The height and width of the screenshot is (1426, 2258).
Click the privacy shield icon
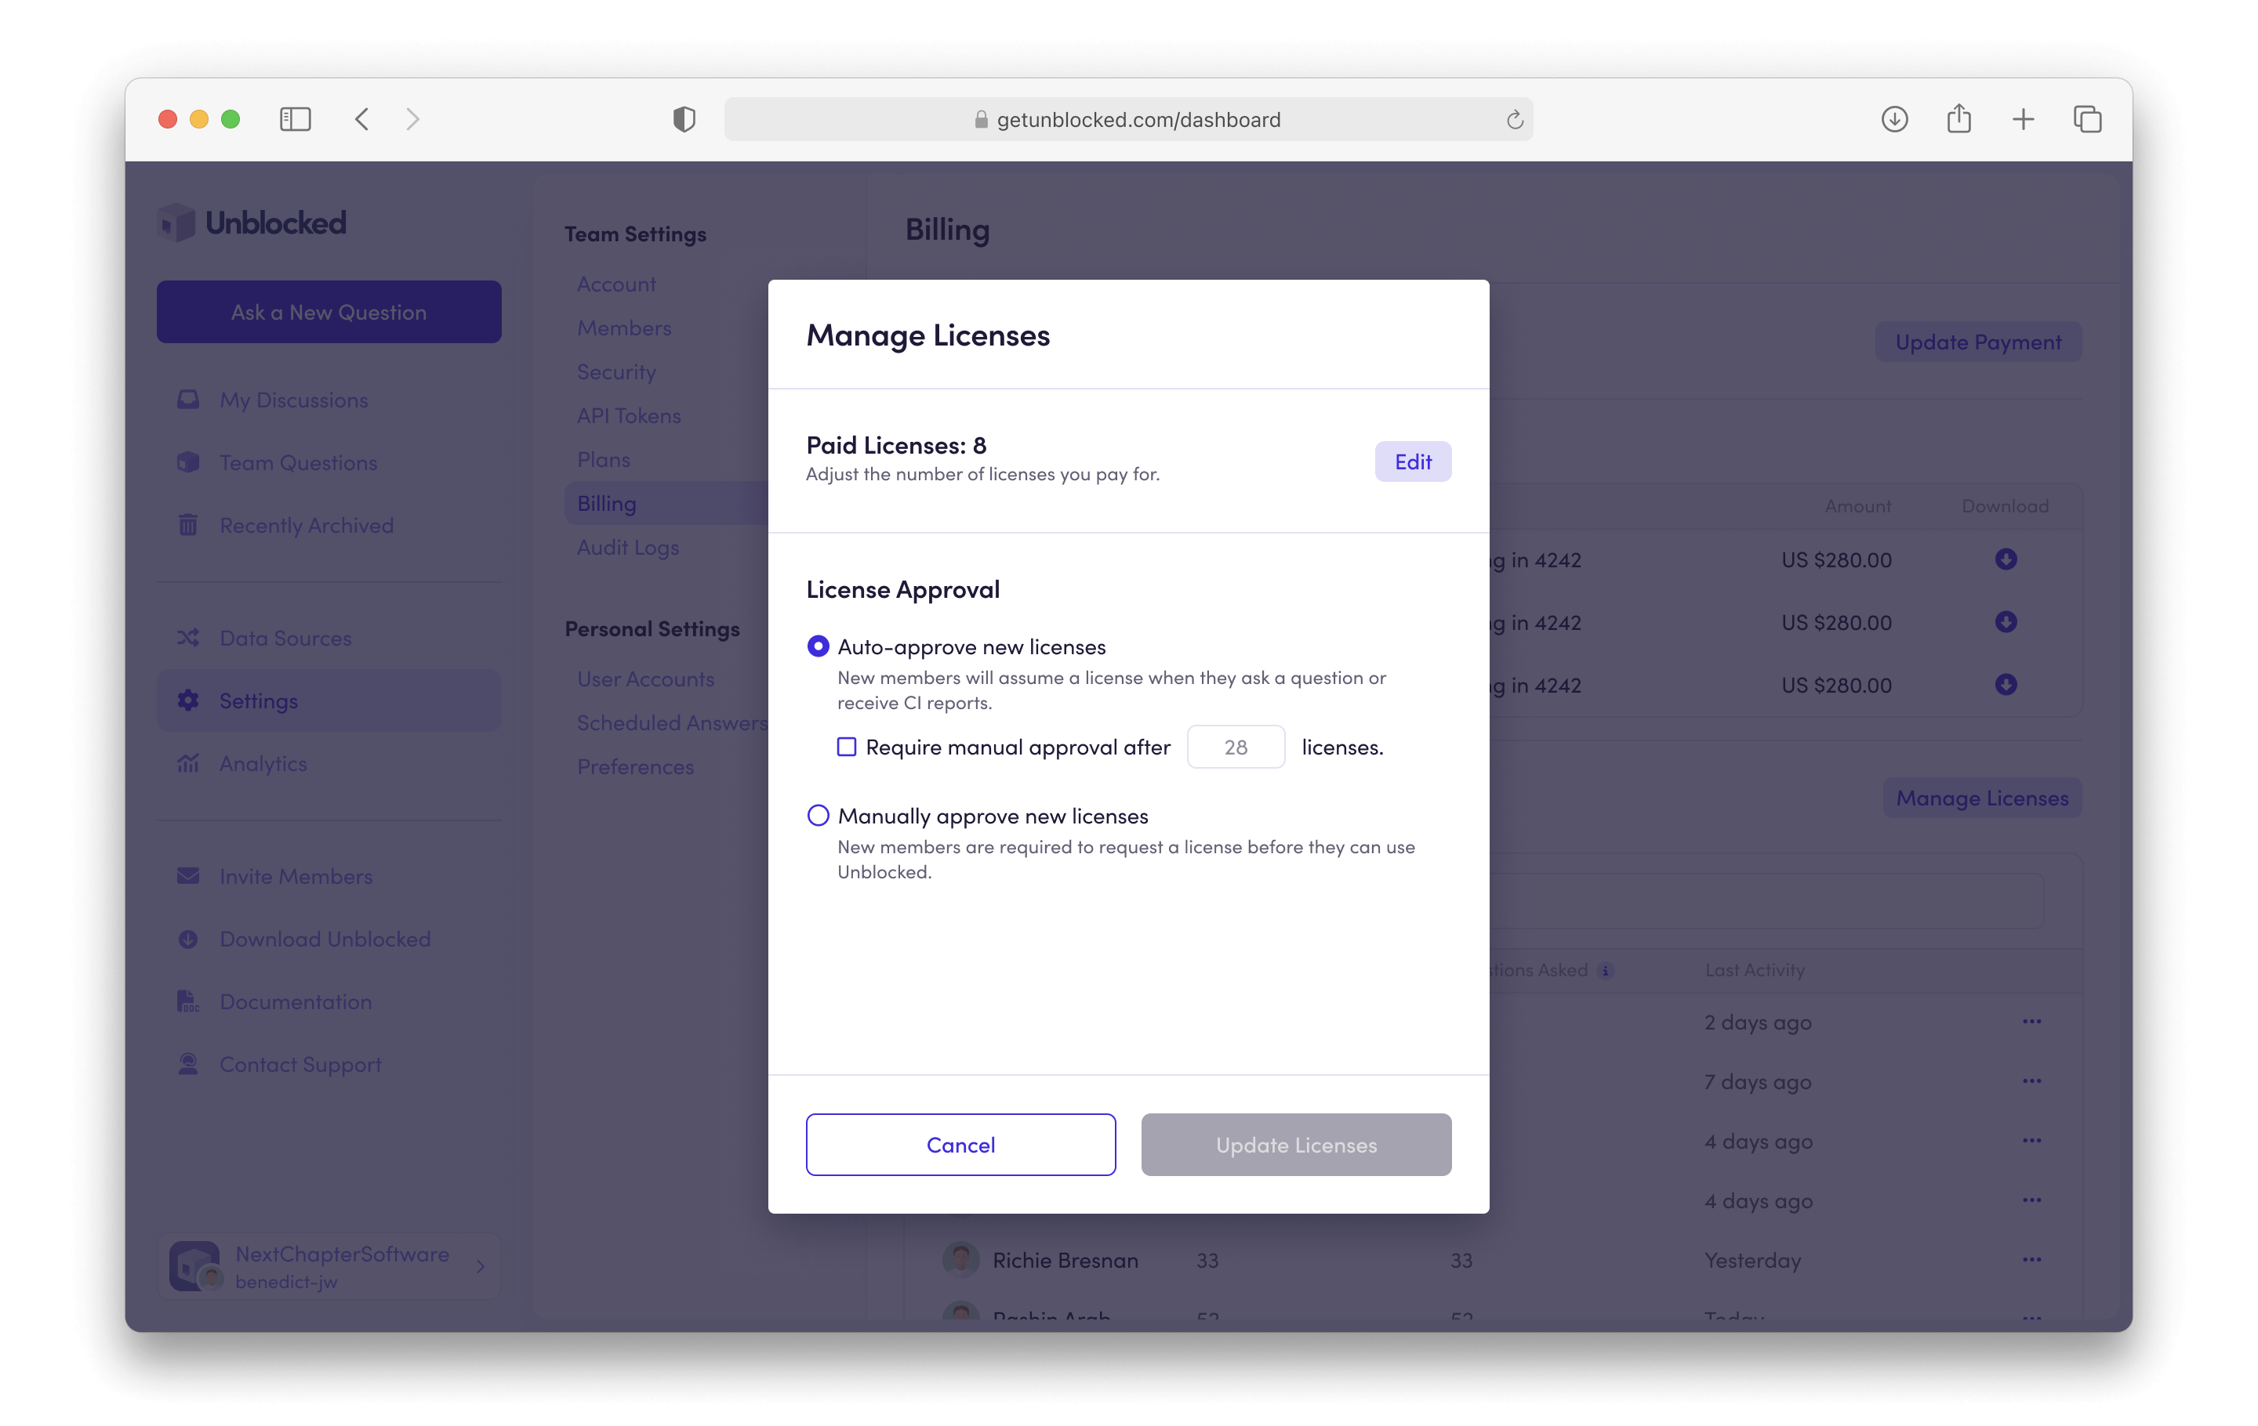[684, 119]
